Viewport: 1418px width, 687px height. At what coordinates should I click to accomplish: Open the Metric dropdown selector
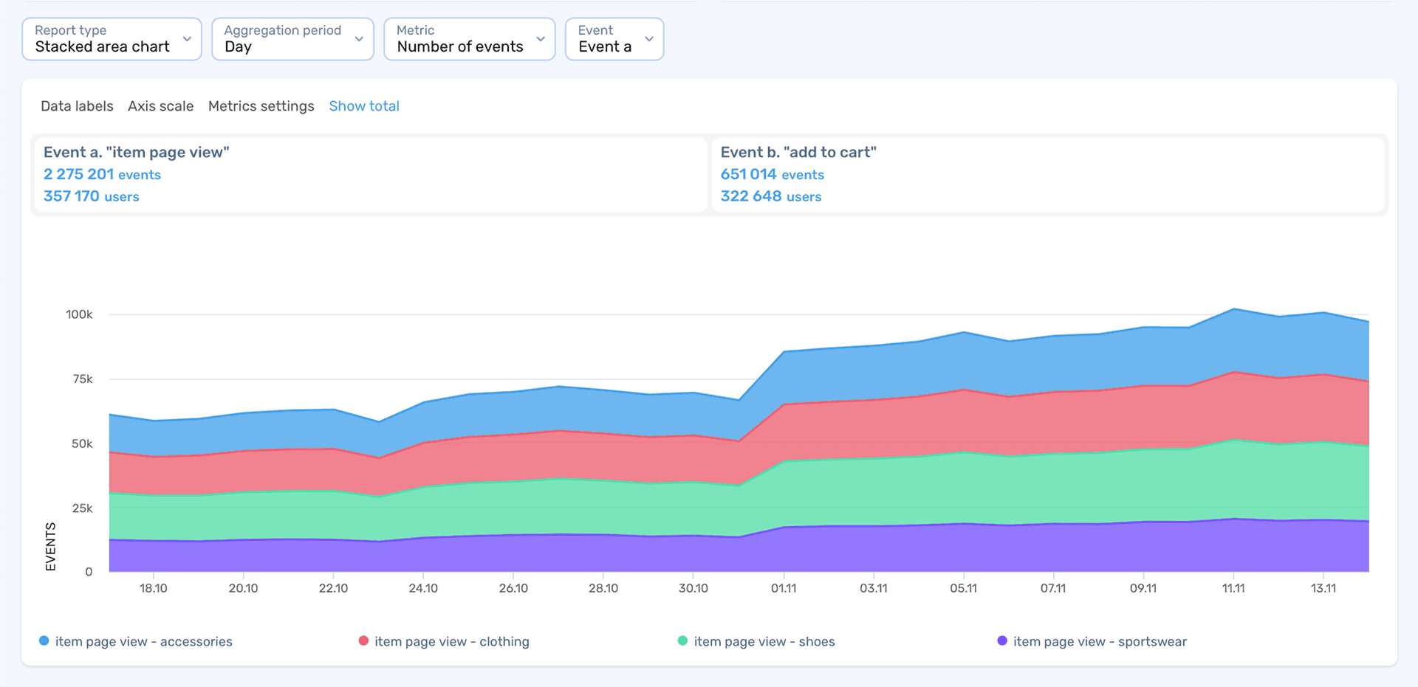pos(469,39)
